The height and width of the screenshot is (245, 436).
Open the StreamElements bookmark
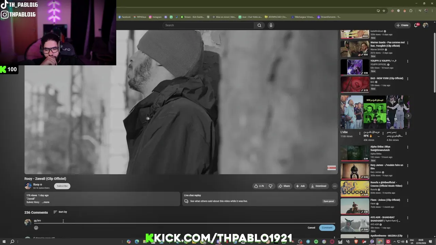tap(329, 17)
